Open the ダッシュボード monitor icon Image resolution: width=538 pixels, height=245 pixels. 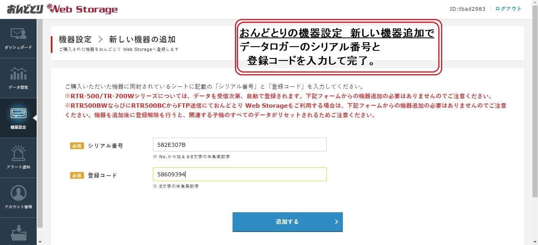pos(18,34)
